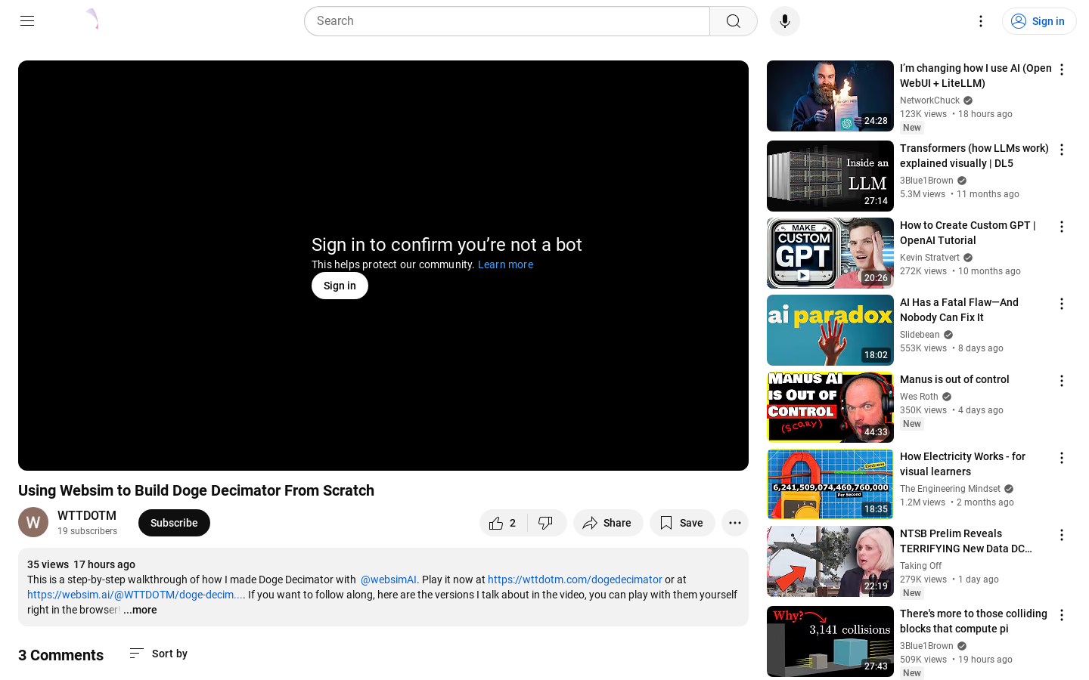
Task: Open Inside an LLM video thumbnail
Action: (830, 176)
